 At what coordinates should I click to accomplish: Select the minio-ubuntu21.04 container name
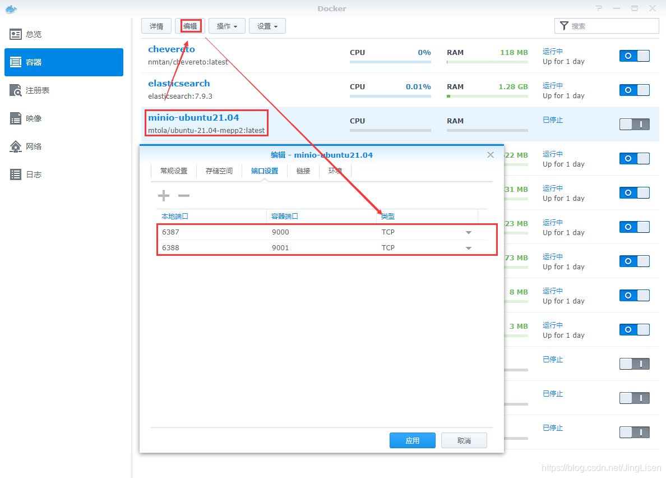(193, 117)
